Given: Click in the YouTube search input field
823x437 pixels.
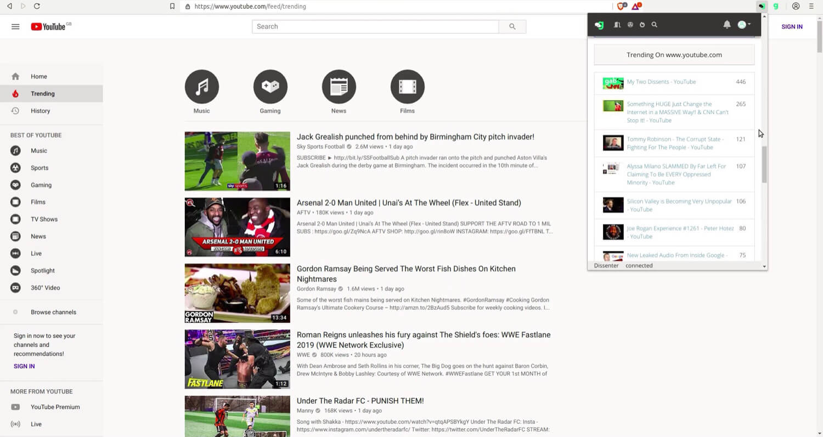Looking at the screenshot, I should 375,26.
